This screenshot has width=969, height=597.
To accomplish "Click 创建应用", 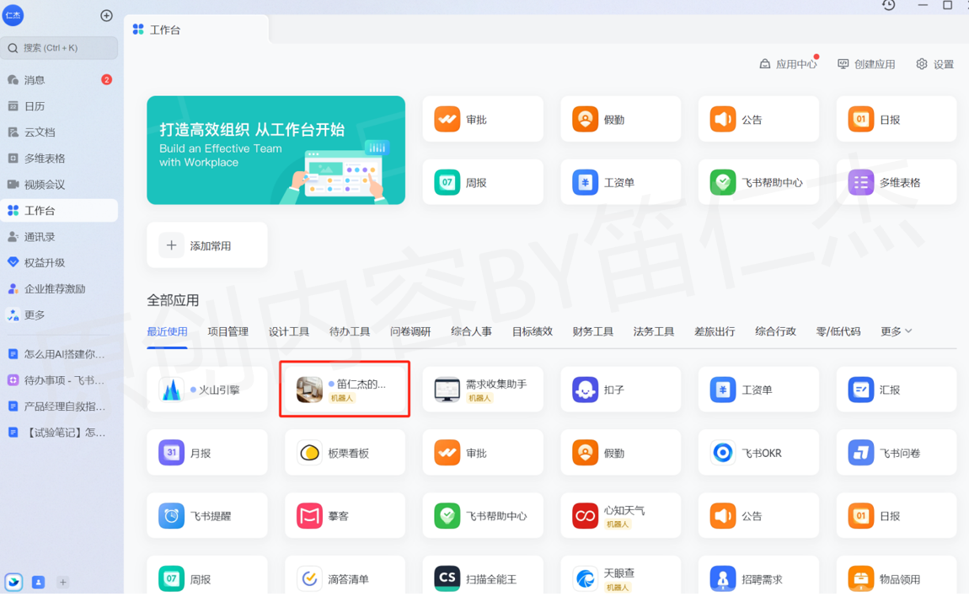I will point(866,64).
